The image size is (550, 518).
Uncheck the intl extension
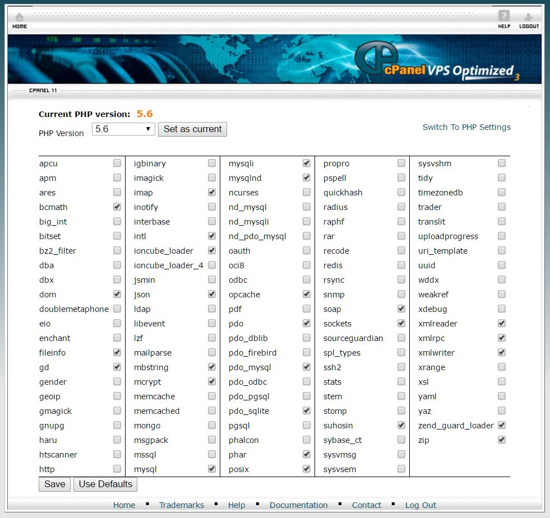coord(212,236)
